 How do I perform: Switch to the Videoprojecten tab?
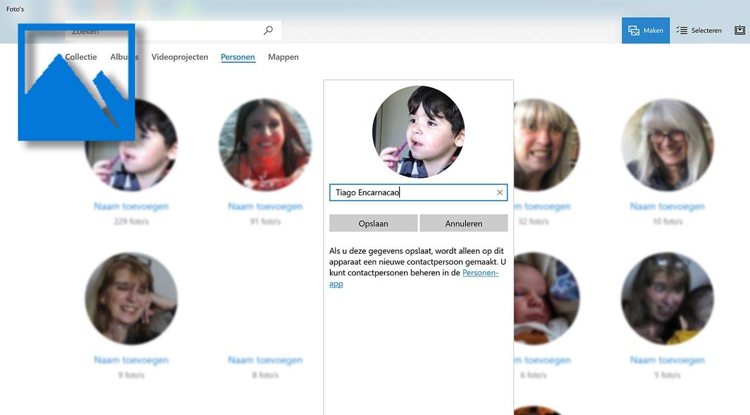(x=180, y=56)
